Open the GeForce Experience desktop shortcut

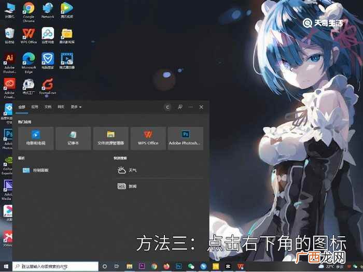(x=7, y=166)
